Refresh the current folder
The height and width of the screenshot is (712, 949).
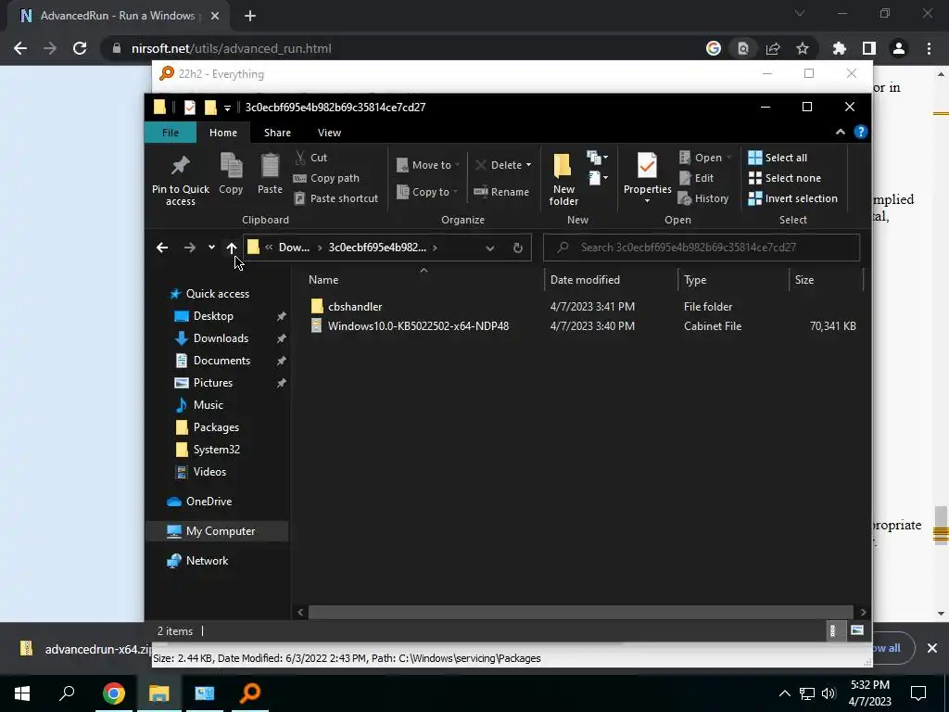[517, 248]
